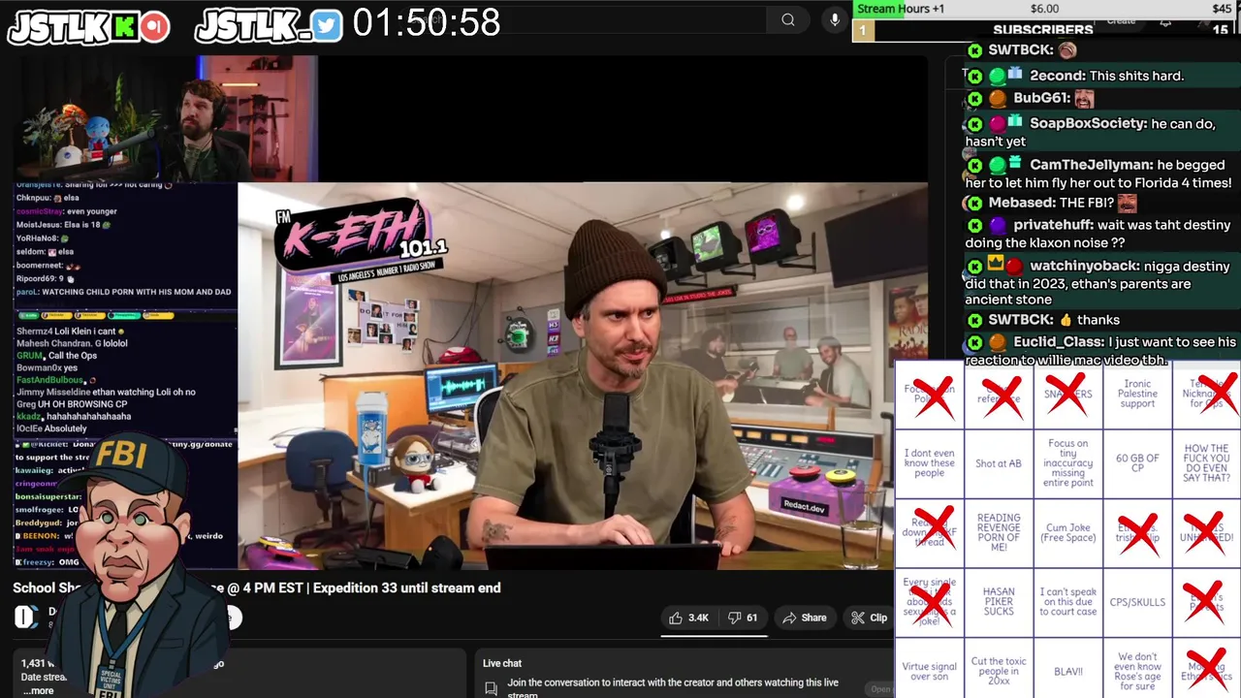This screenshot has width=1241, height=698.
Task: Click the Redact.dev label in the video
Action: 804,507
